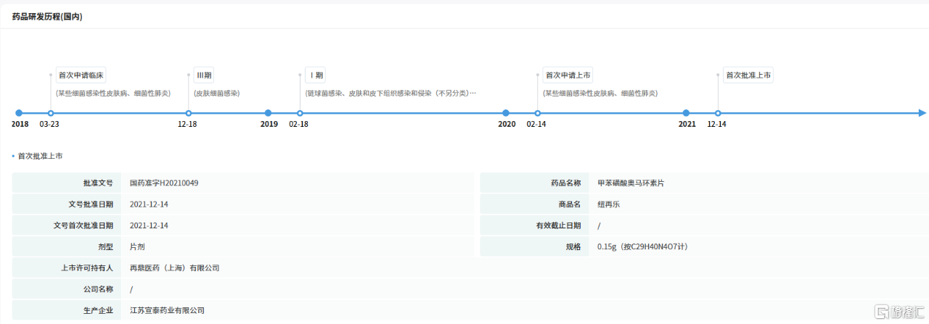This screenshot has width=929, height=324.
Task: Click approval number 国药准字H20210049
Action: (164, 183)
